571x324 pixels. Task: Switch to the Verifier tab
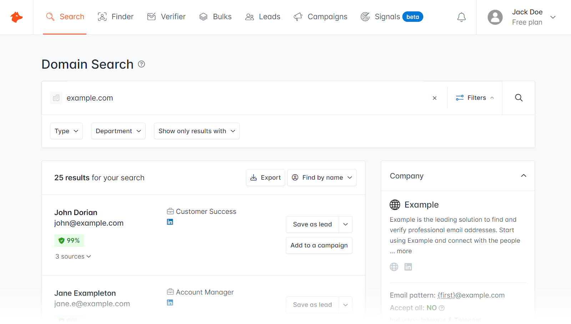click(166, 16)
